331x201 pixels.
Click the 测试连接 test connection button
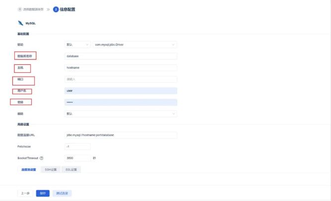(62, 193)
